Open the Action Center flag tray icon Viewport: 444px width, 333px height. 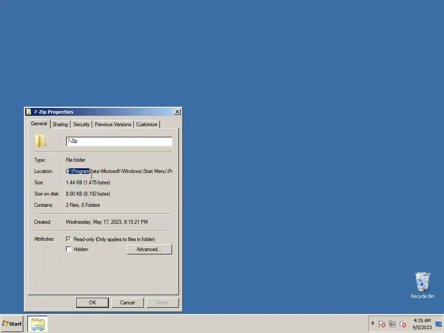(x=382, y=324)
